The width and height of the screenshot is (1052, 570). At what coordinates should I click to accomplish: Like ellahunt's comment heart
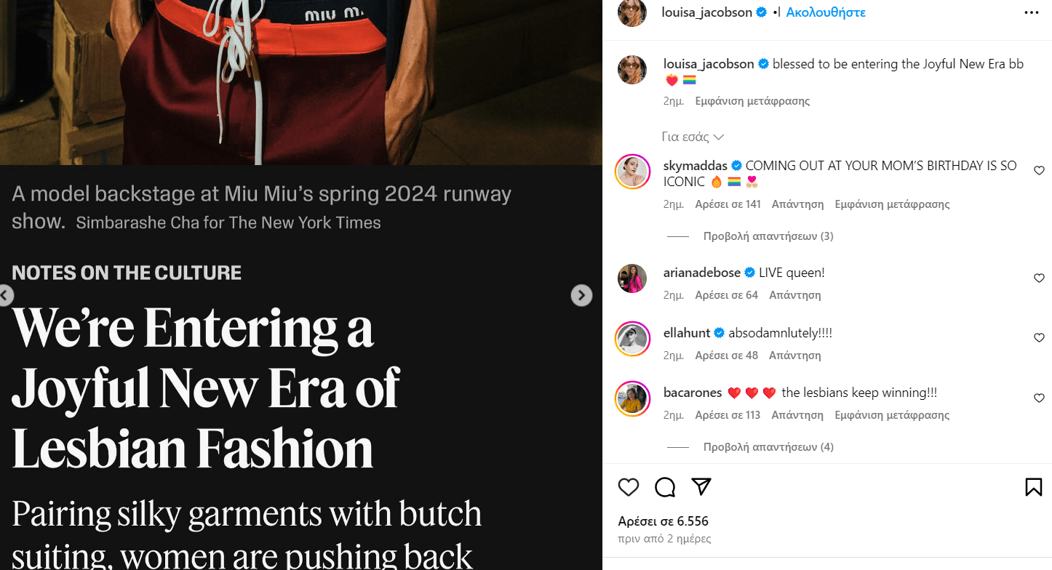(x=1039, y=338)
